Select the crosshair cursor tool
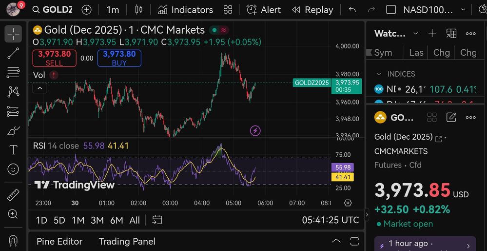Image resolution: width=487 pixels, height=251 pixels. [13, 34]
